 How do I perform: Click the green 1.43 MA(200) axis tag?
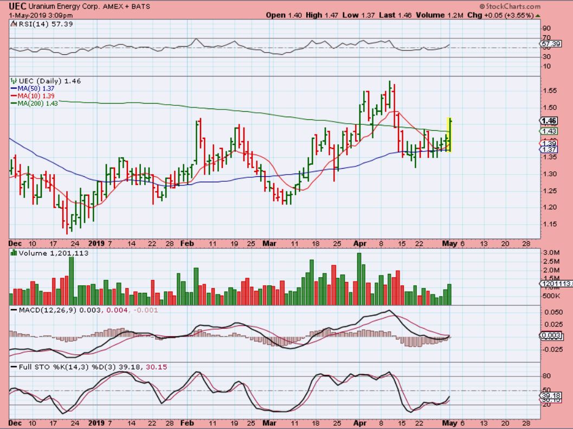(549, 131)
